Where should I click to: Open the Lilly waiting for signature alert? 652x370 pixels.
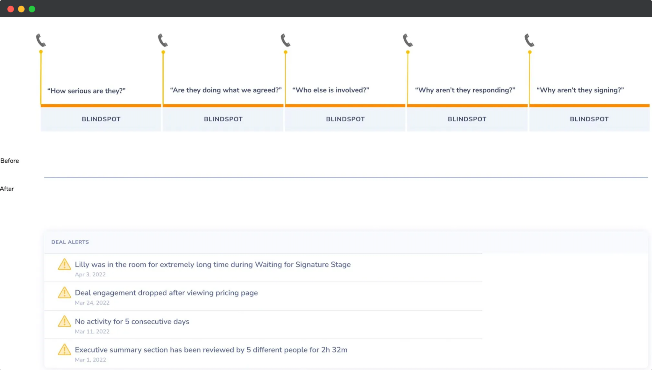[212, 264]
